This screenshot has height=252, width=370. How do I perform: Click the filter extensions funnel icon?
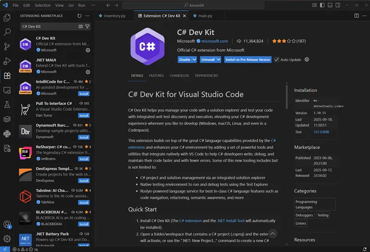click(x=87, y=26)
